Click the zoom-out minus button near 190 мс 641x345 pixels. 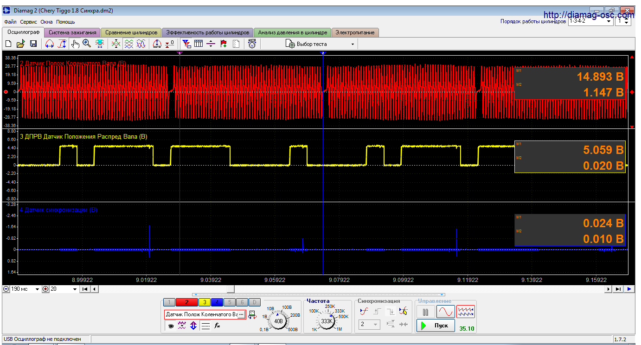tap(6, 289)
